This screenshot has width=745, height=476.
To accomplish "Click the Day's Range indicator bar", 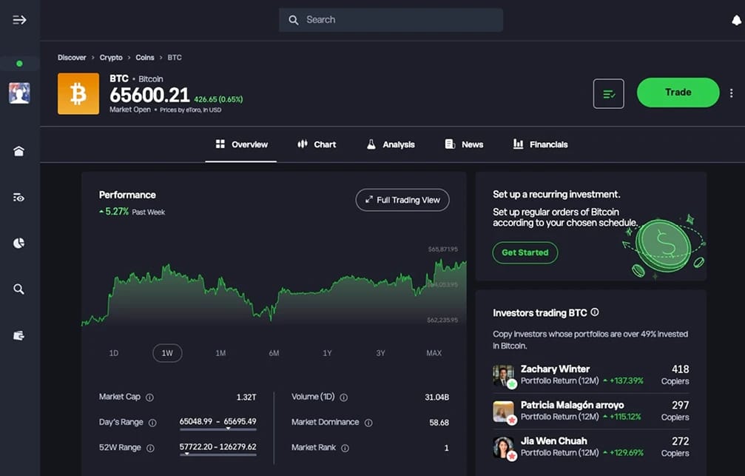I will (218, 429).
